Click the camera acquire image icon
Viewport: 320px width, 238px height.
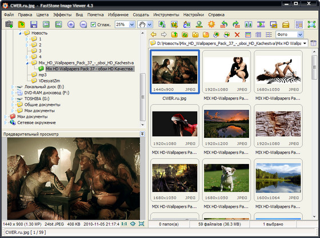pyautogui.click(x=9, y=24)
